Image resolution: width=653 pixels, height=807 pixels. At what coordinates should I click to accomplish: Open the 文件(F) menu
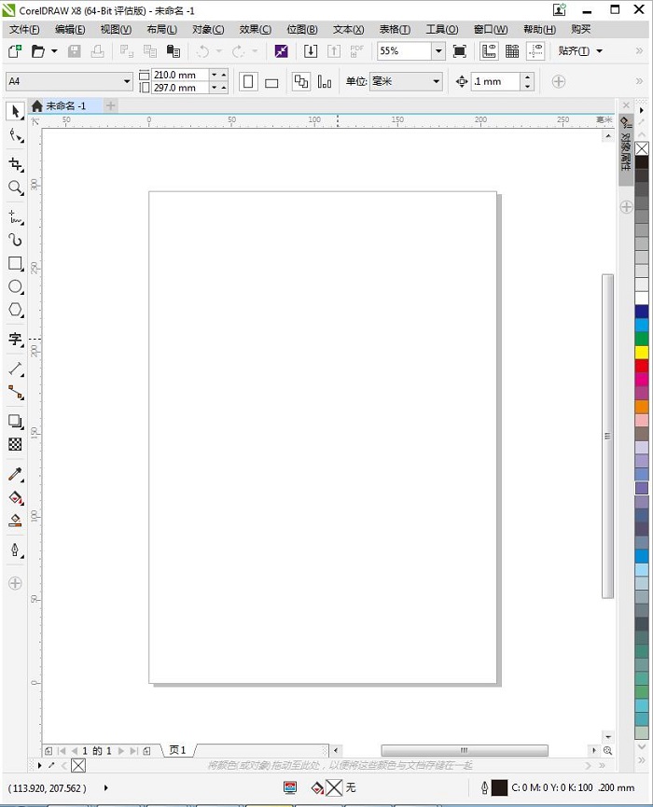[24, 29]
